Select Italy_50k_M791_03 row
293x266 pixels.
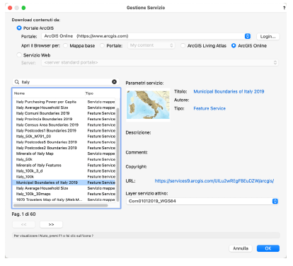coord(64,137)
